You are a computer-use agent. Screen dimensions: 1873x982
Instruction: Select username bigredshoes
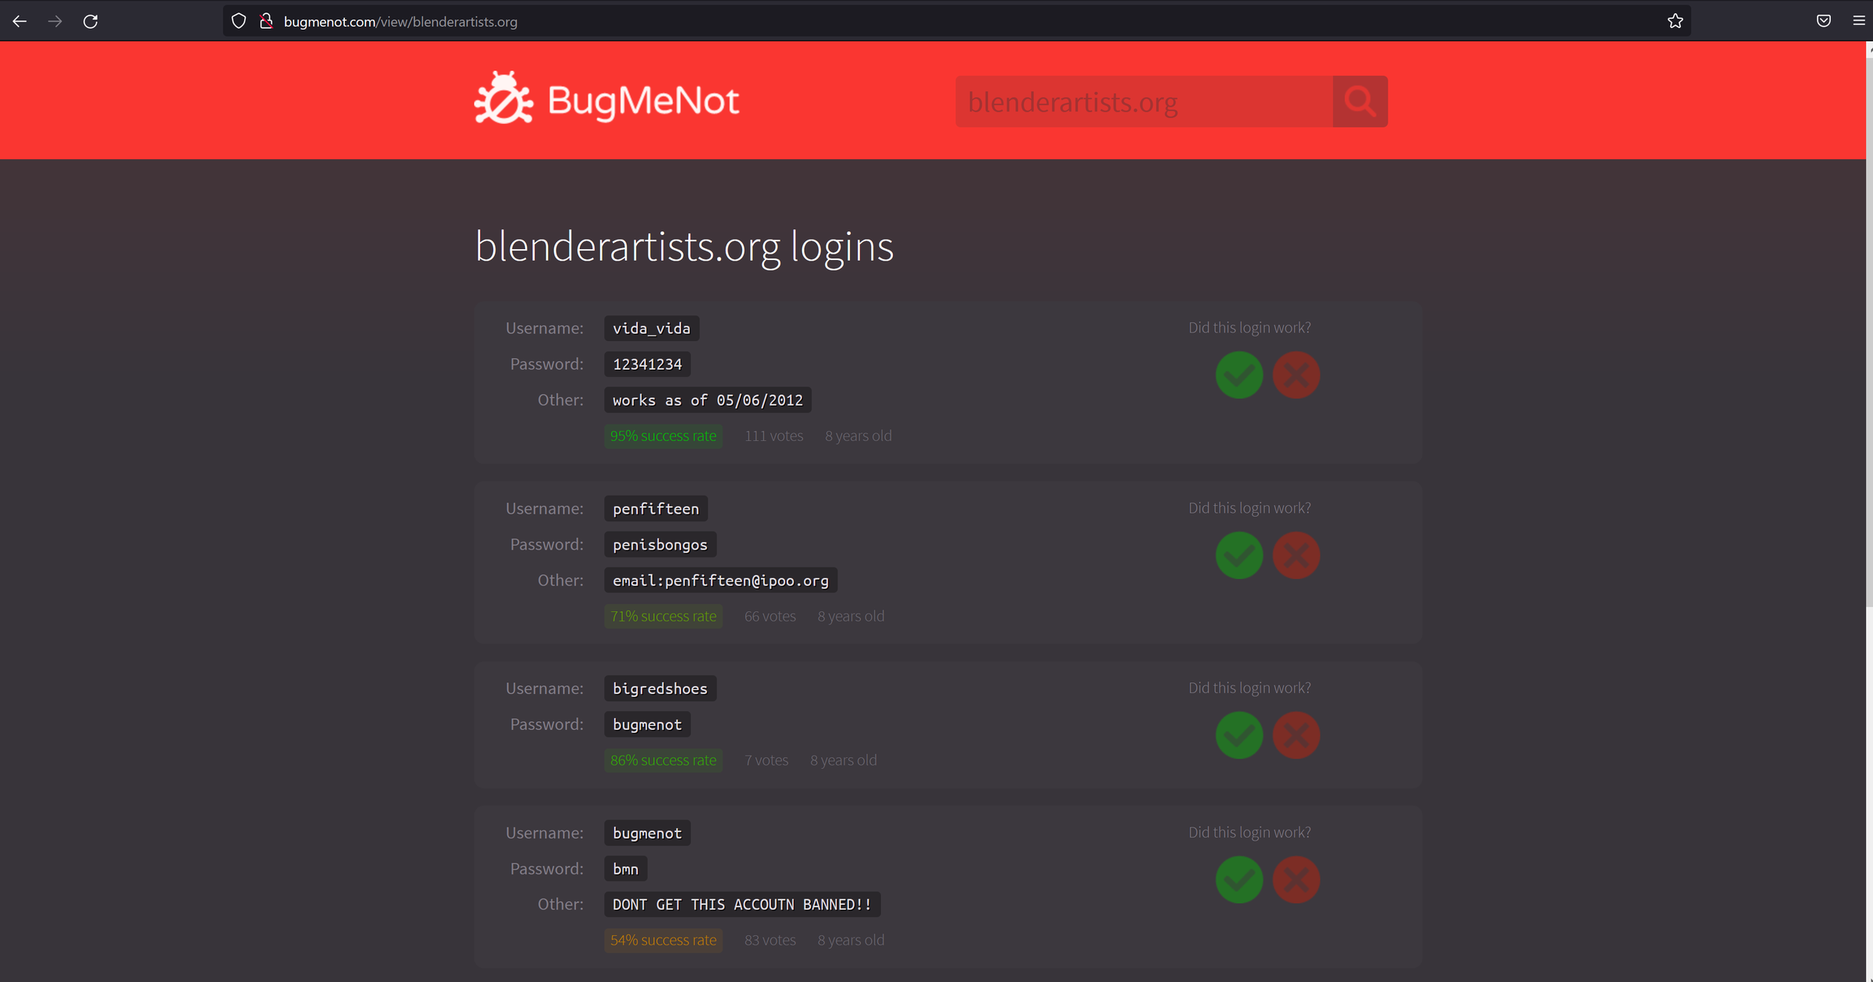660,688
